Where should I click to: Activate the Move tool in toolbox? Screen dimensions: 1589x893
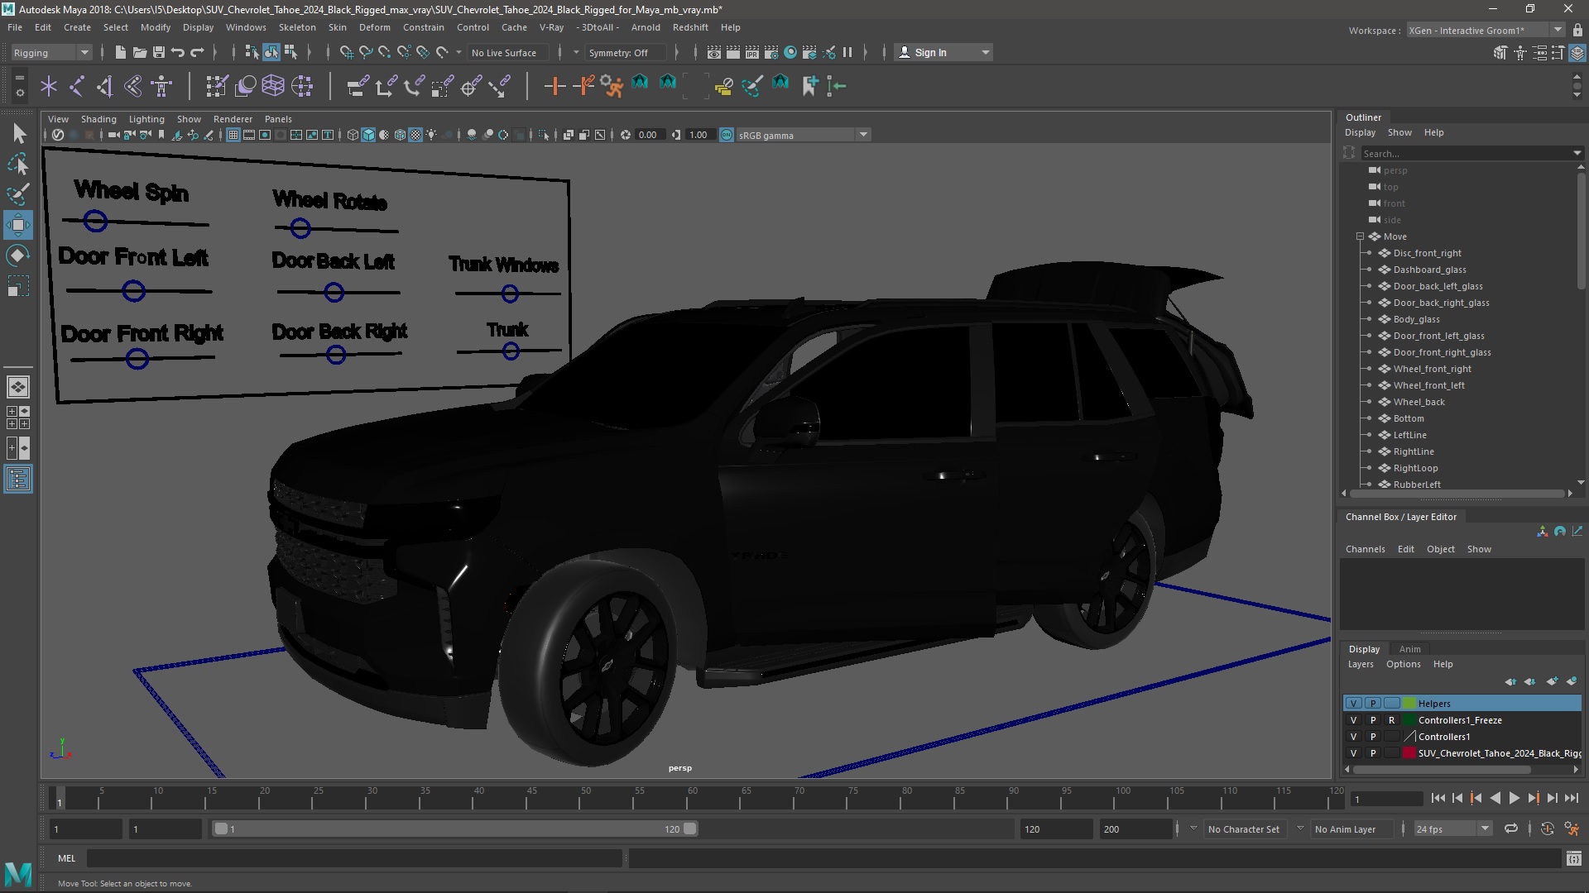point(18,225)
